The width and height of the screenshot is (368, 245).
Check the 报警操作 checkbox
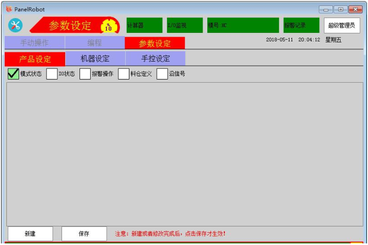[85, 74]
